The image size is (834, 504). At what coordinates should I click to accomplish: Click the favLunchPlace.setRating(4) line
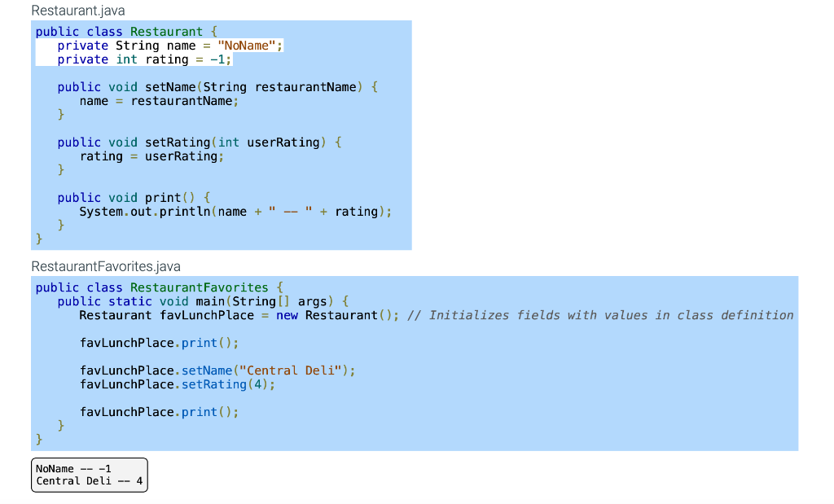click(178, 384)
